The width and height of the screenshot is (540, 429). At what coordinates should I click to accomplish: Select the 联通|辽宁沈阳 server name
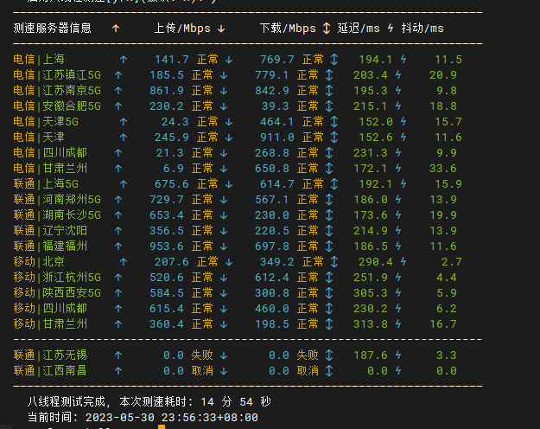(50, 230)
